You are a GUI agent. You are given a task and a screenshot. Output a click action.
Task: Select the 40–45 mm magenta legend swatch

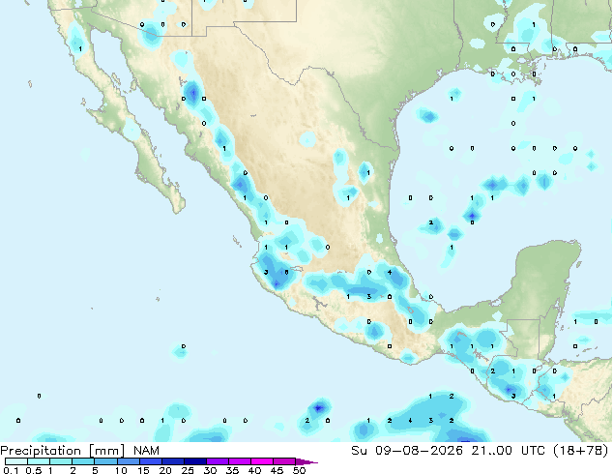point(262,461)
